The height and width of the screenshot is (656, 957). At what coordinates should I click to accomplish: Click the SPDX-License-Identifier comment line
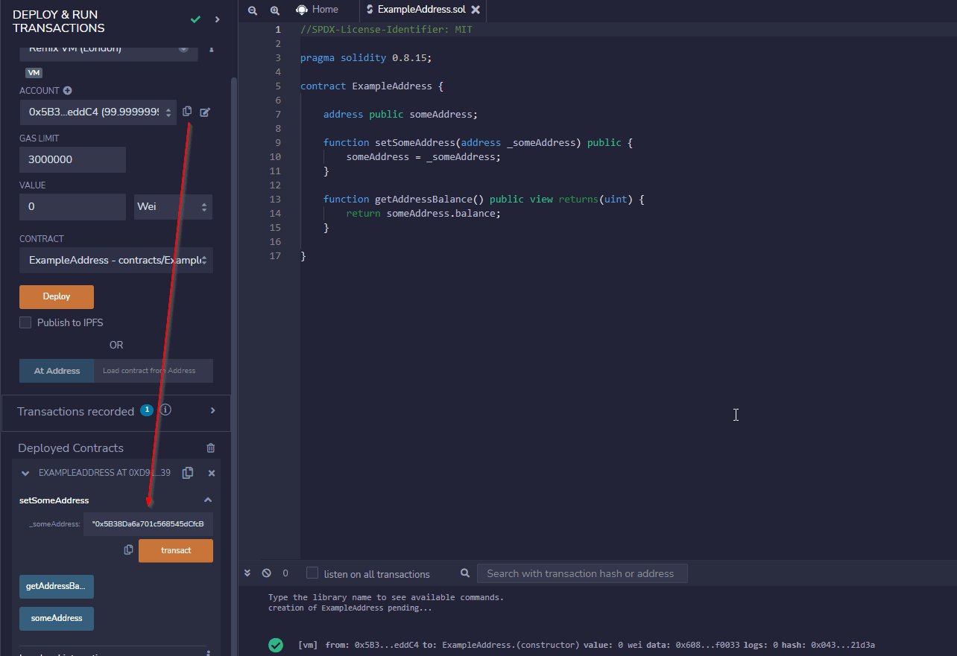(386, 30)
